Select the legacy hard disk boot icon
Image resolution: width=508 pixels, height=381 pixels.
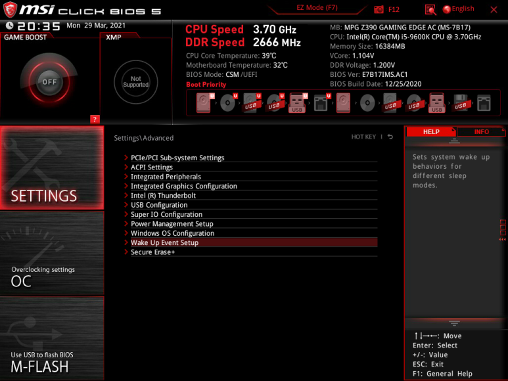tap(343, 103)
